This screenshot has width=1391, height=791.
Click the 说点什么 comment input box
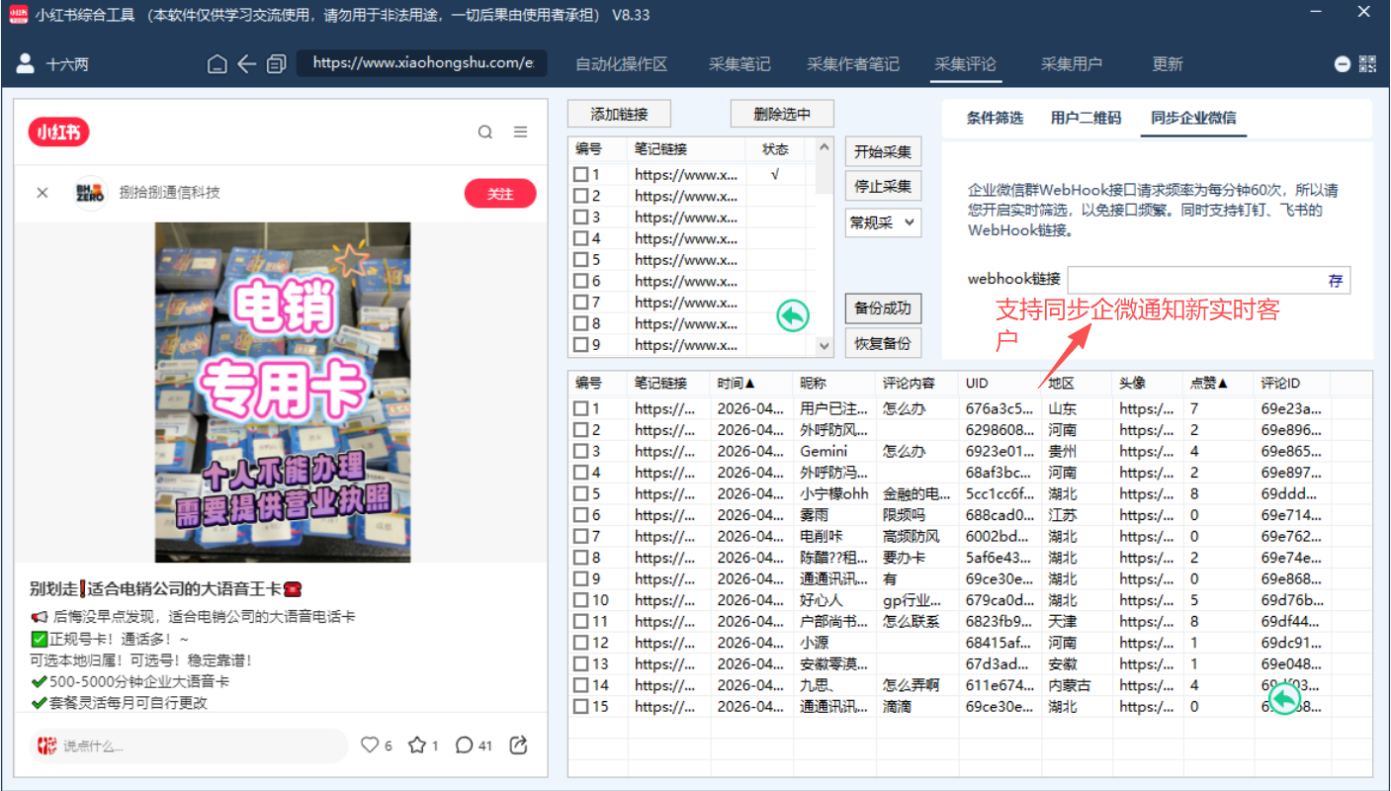(189, 746)
